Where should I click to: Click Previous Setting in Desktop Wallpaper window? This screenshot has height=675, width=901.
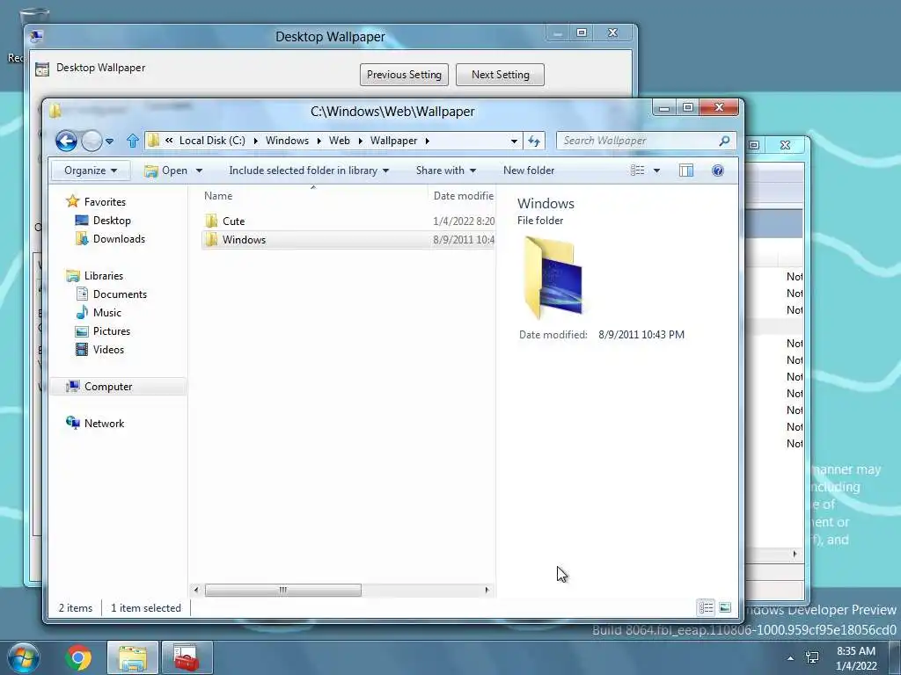pos(404,75)
